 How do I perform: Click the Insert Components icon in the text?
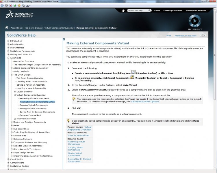coord(132,77)
